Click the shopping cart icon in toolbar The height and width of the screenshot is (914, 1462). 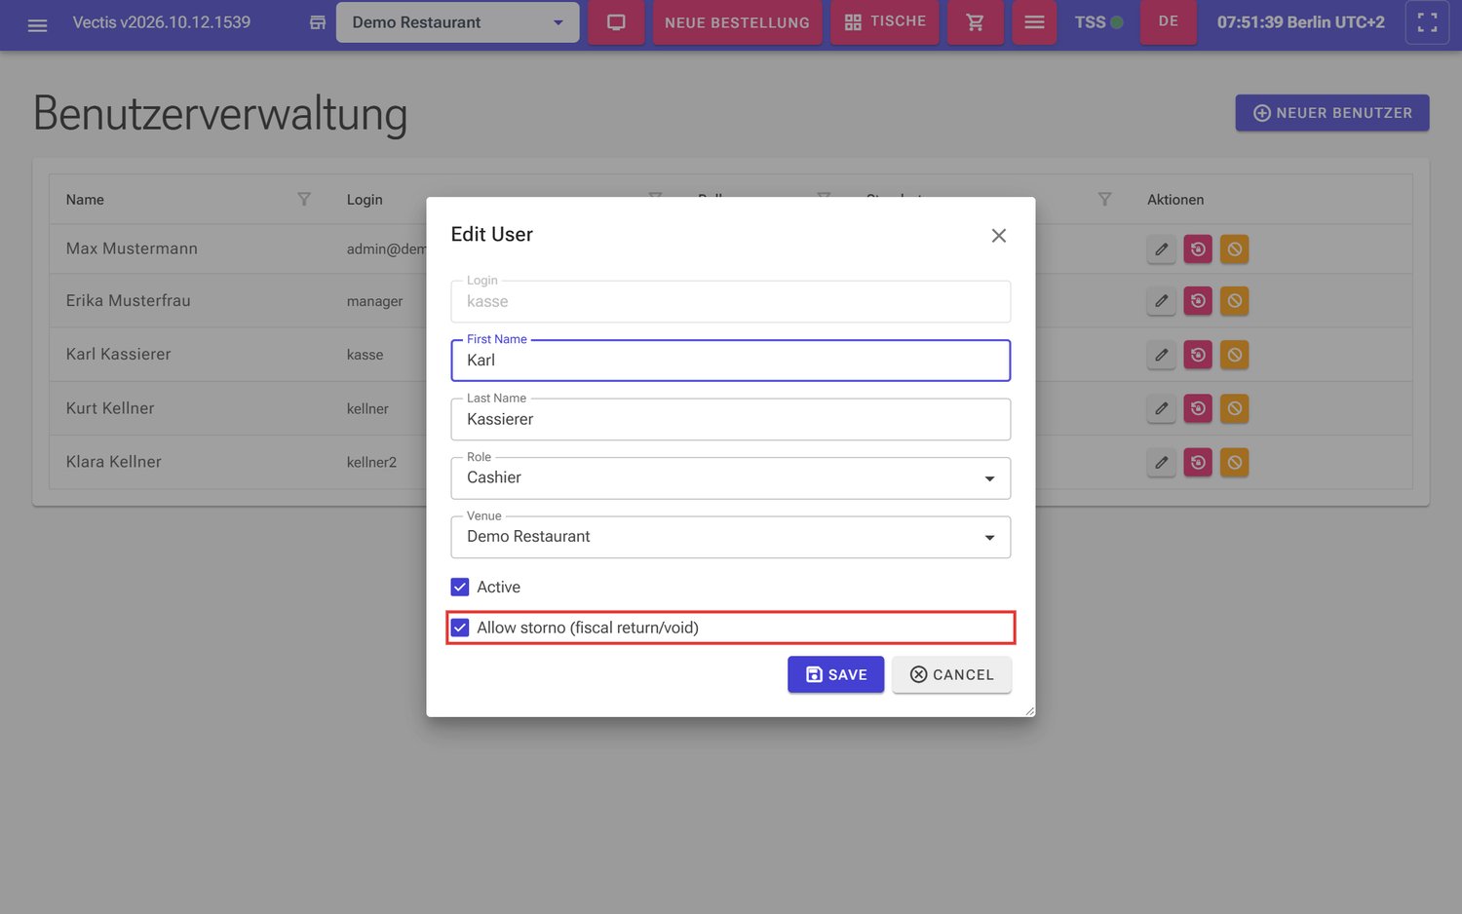(x=975, y=22)
